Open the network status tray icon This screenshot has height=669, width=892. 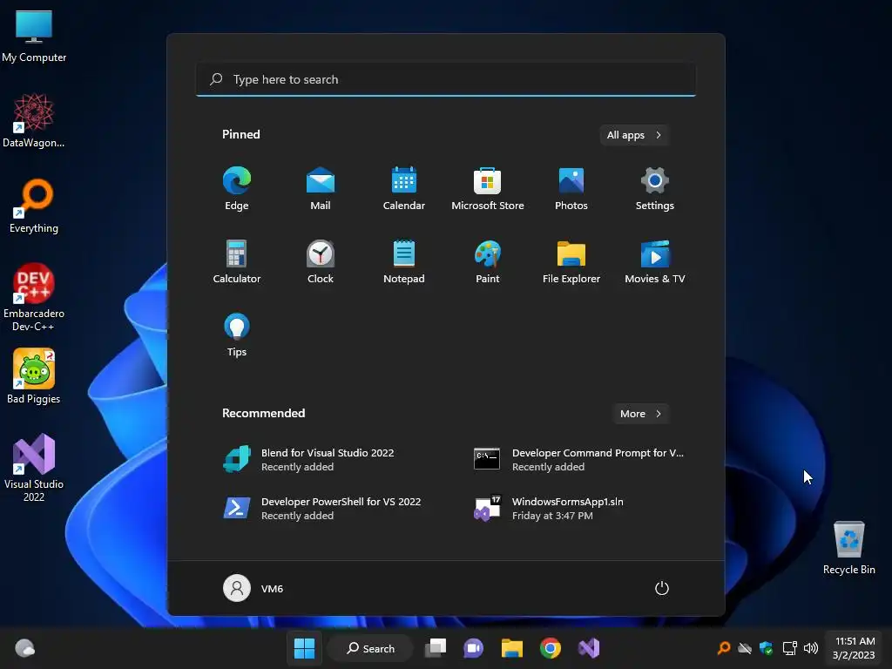point(789,648)
